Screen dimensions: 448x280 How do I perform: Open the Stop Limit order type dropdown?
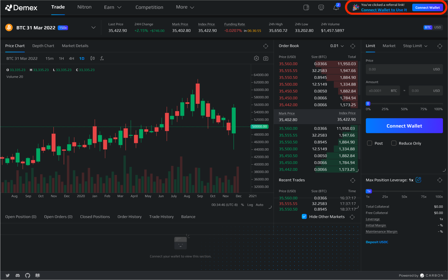click(x=415, y=46)
